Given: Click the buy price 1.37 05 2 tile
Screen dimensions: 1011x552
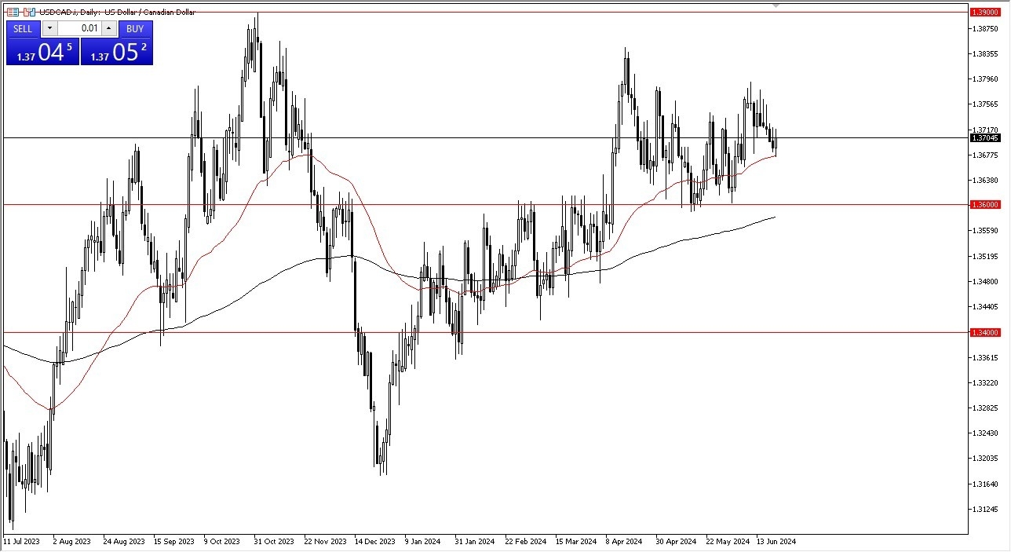Looking at the screenshot, I should point(116,52).
